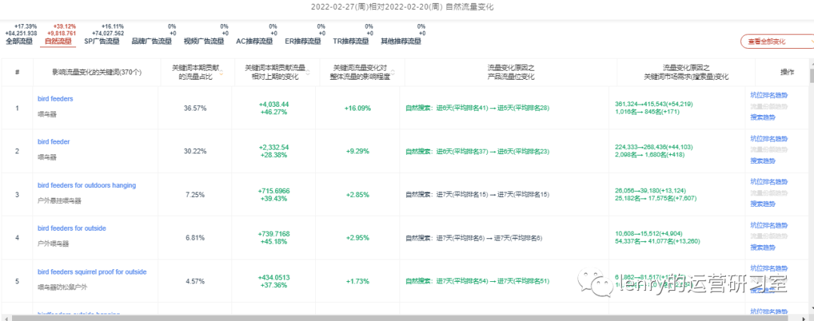The image size is (814, 321).
Task: Click the +739.7168 change value
Action: coord(273,234)
